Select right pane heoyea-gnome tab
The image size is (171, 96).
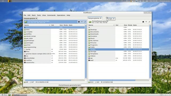click(x=94, y=18)
